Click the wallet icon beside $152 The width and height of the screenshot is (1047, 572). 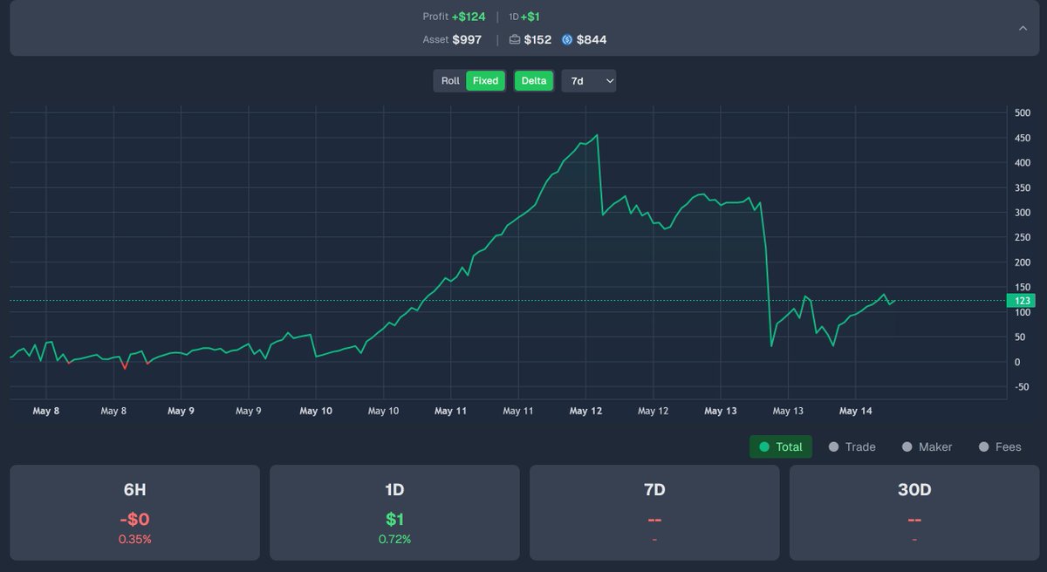click(514, 40)
